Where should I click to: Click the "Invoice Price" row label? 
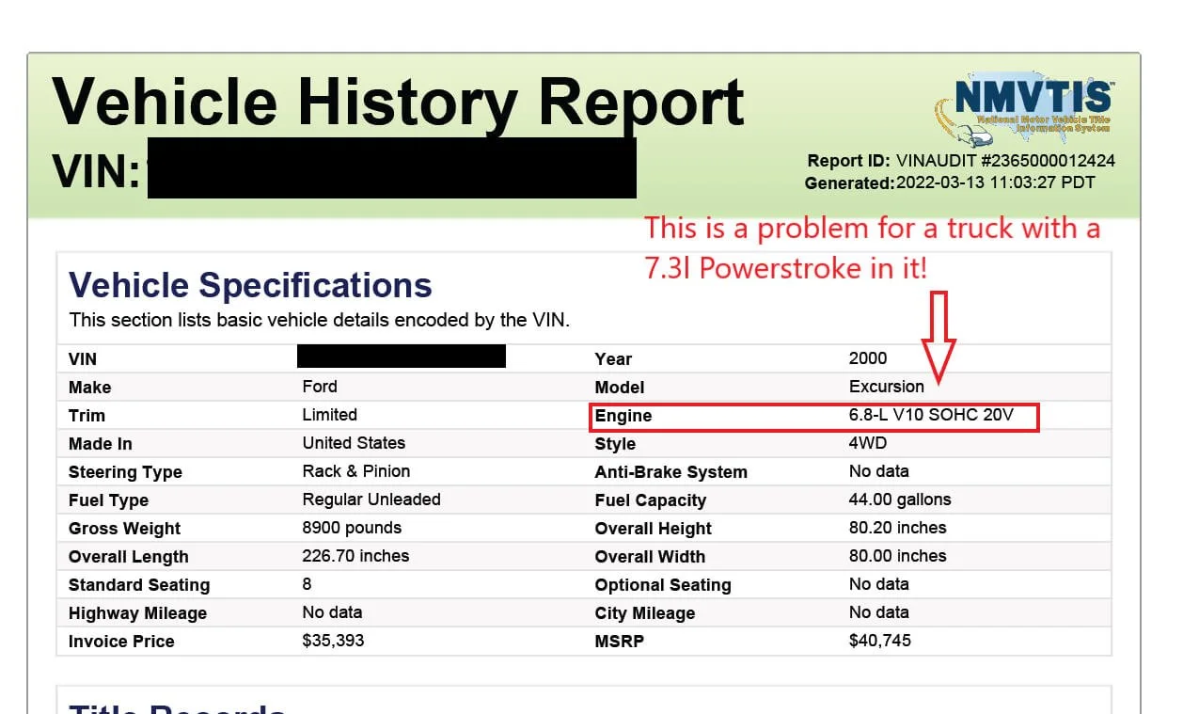[x=121, y=642]
